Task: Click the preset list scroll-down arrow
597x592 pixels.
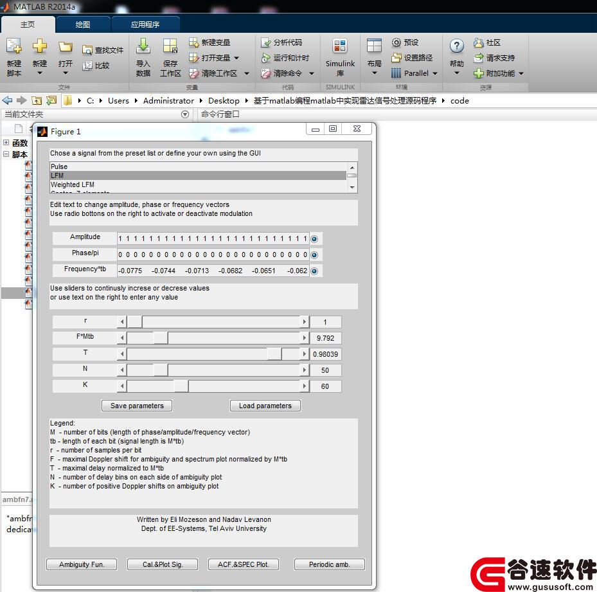Action: point(352,188)
